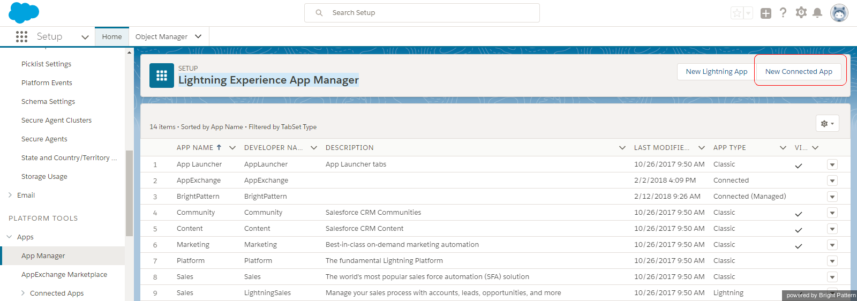Click the search magnifier icon
This screenshot has width=857, height=301.
pos(319,13)
